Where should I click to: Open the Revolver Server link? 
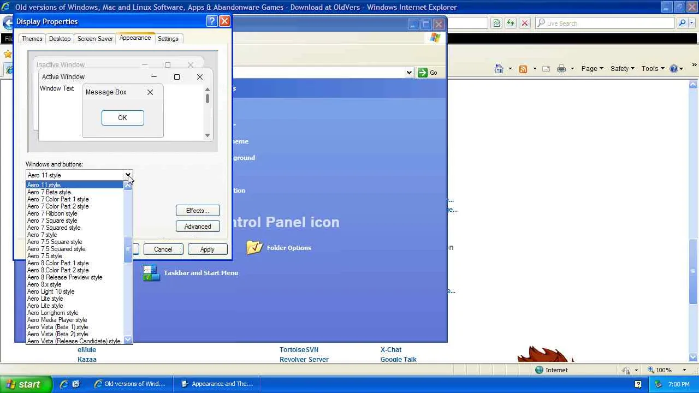point(304,360)
